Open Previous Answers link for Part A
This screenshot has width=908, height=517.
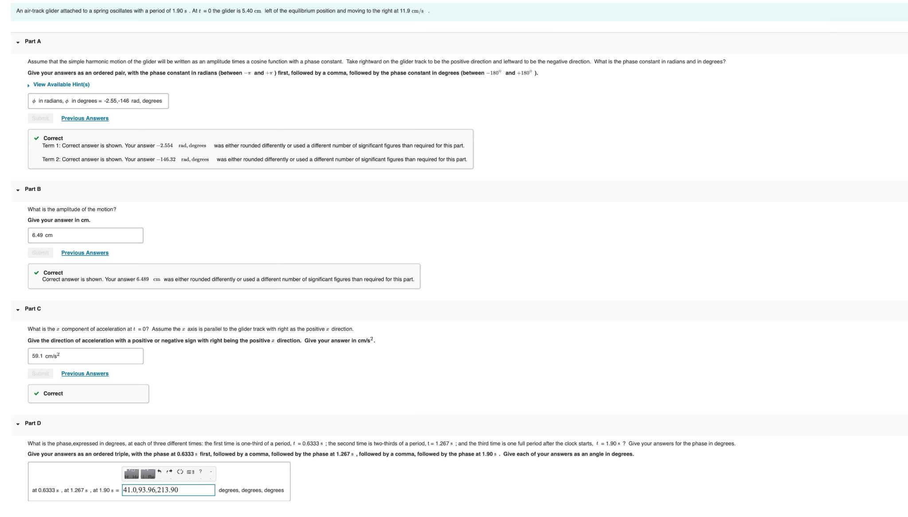[85, 118]
